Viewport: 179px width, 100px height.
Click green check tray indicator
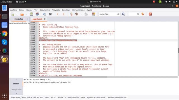(160, 2)
